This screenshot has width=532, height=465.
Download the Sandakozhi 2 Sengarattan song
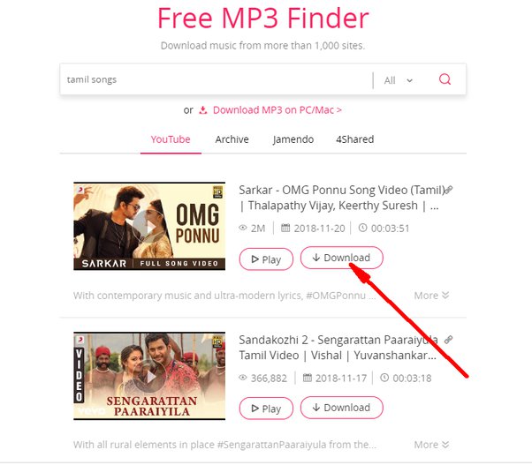pyautogui.click(x=341, y=408)
